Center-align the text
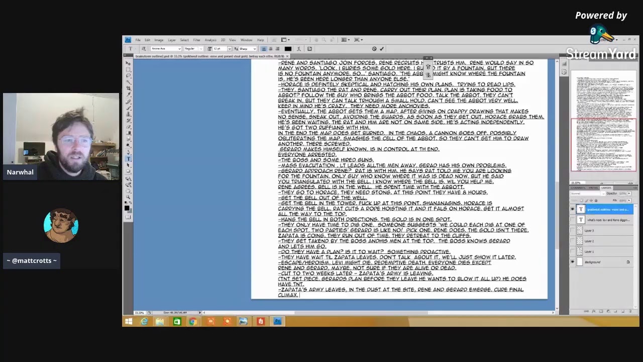The width and height of the screenshot is (643, 362). pyautogui.click(x=270, y=49)
